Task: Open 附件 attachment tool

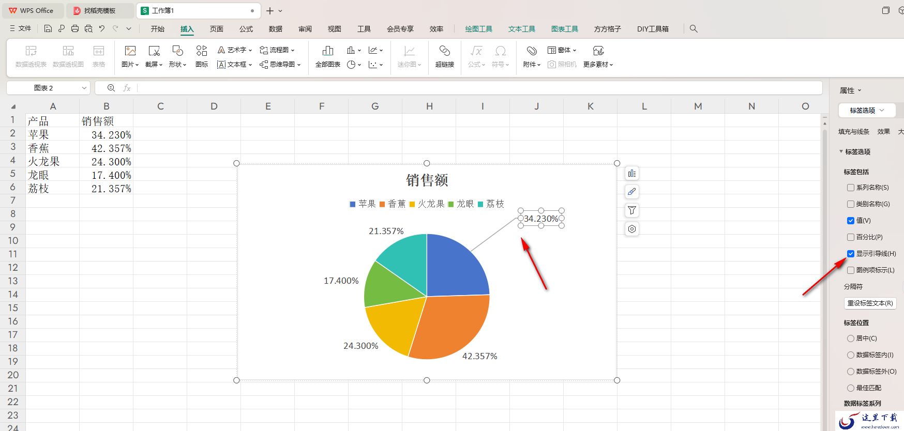Action: click(x=532, y=56)
